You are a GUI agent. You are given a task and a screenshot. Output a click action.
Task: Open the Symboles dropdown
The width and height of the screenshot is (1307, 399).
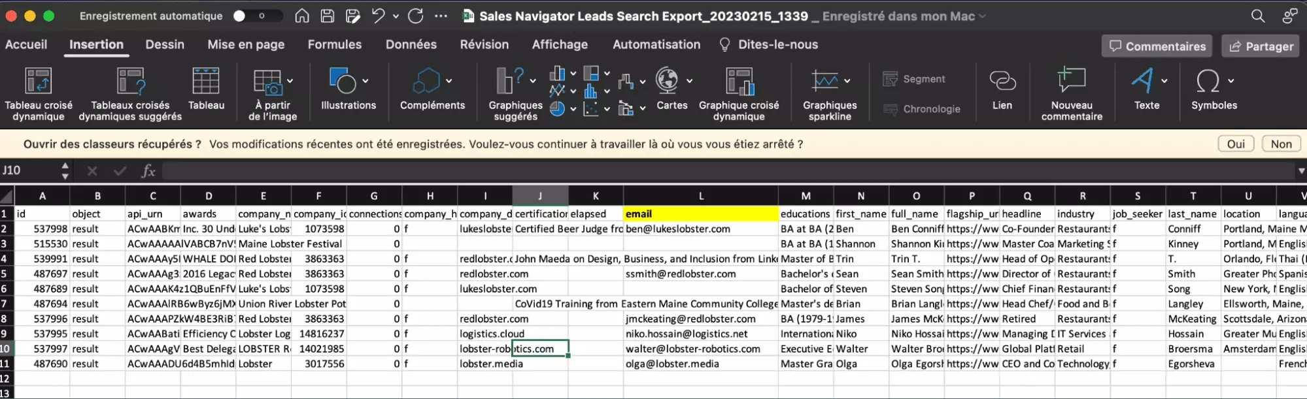click(1231, 81)
